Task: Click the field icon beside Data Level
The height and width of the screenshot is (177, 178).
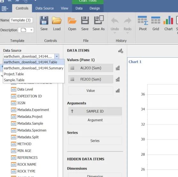Action: (x=14, y=90)
